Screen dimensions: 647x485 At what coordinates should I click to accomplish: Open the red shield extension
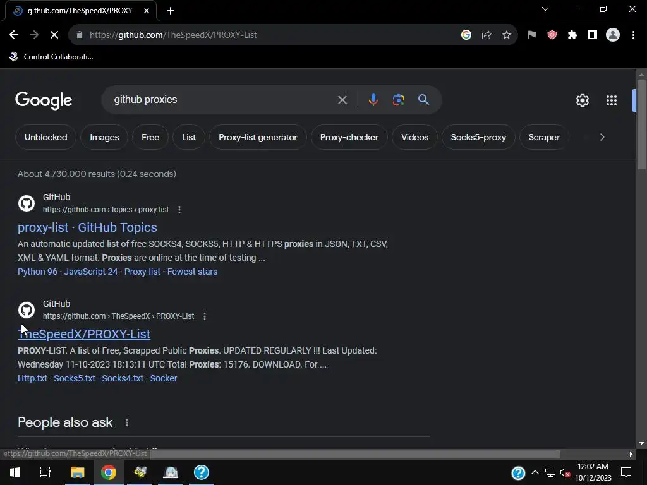click(552, 35)
